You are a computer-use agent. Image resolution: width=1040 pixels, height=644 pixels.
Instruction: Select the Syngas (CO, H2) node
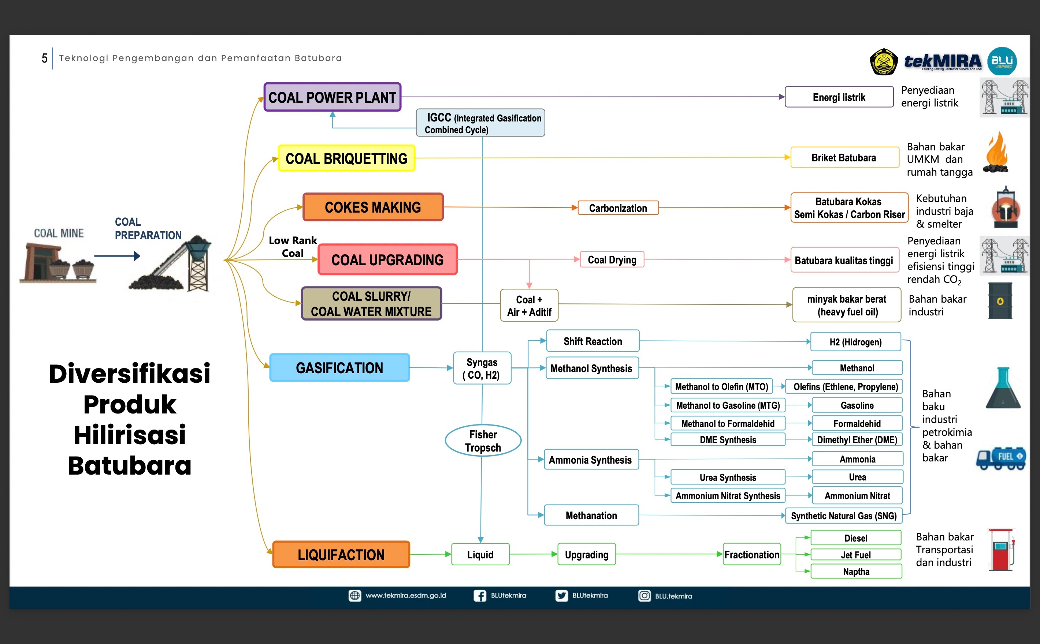tap(482, 368)
